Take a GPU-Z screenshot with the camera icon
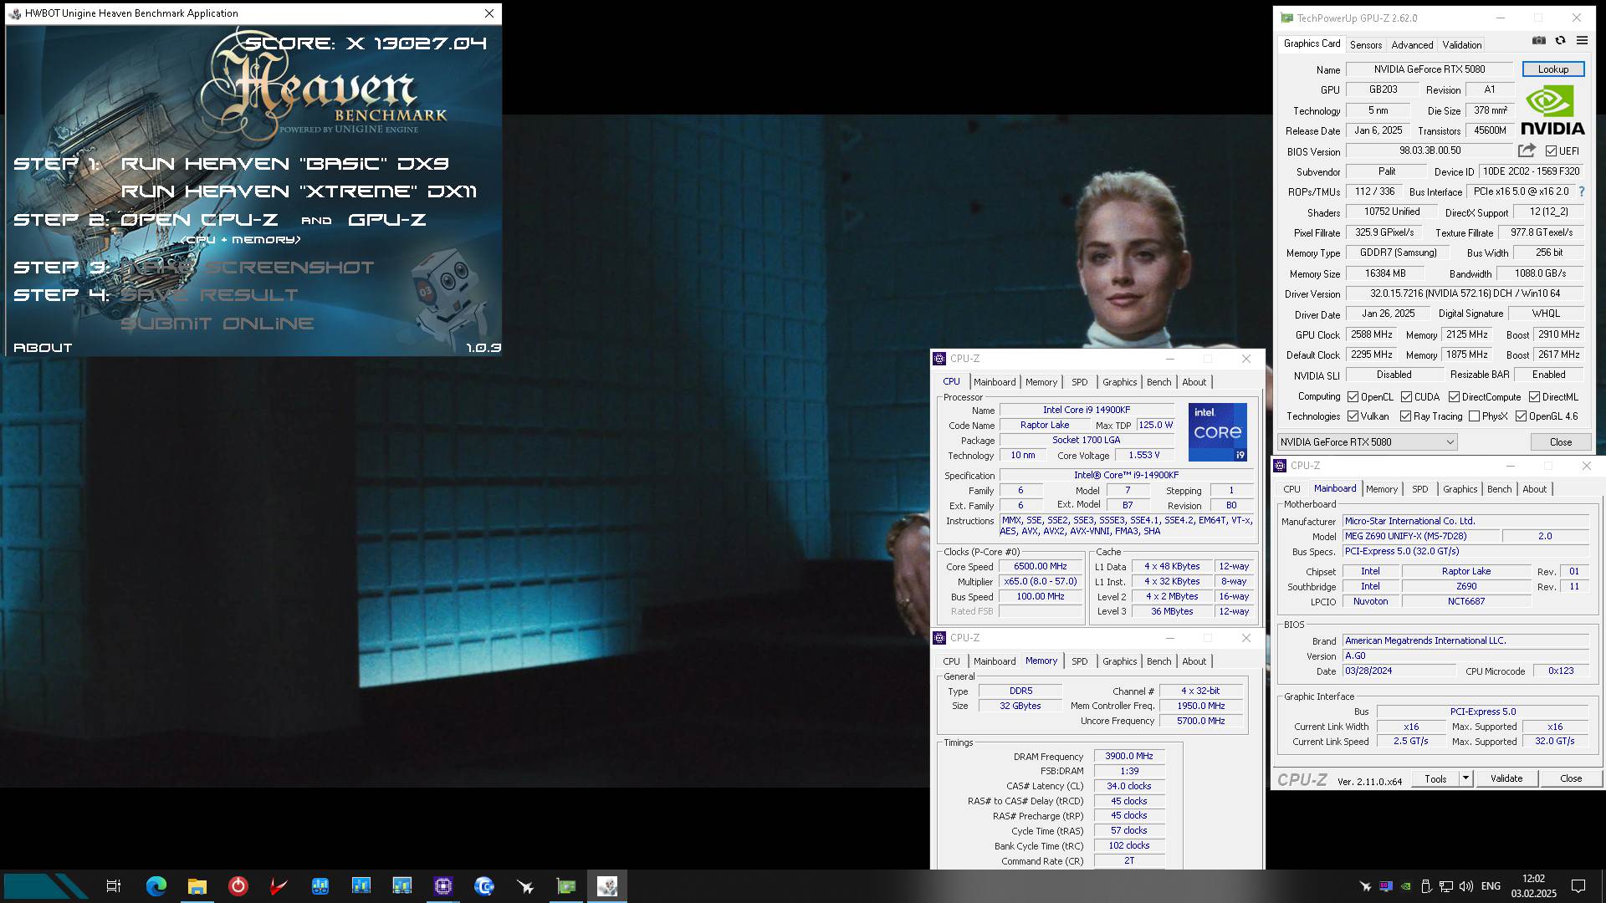 pyautogui.click(x=1539, y=40)
